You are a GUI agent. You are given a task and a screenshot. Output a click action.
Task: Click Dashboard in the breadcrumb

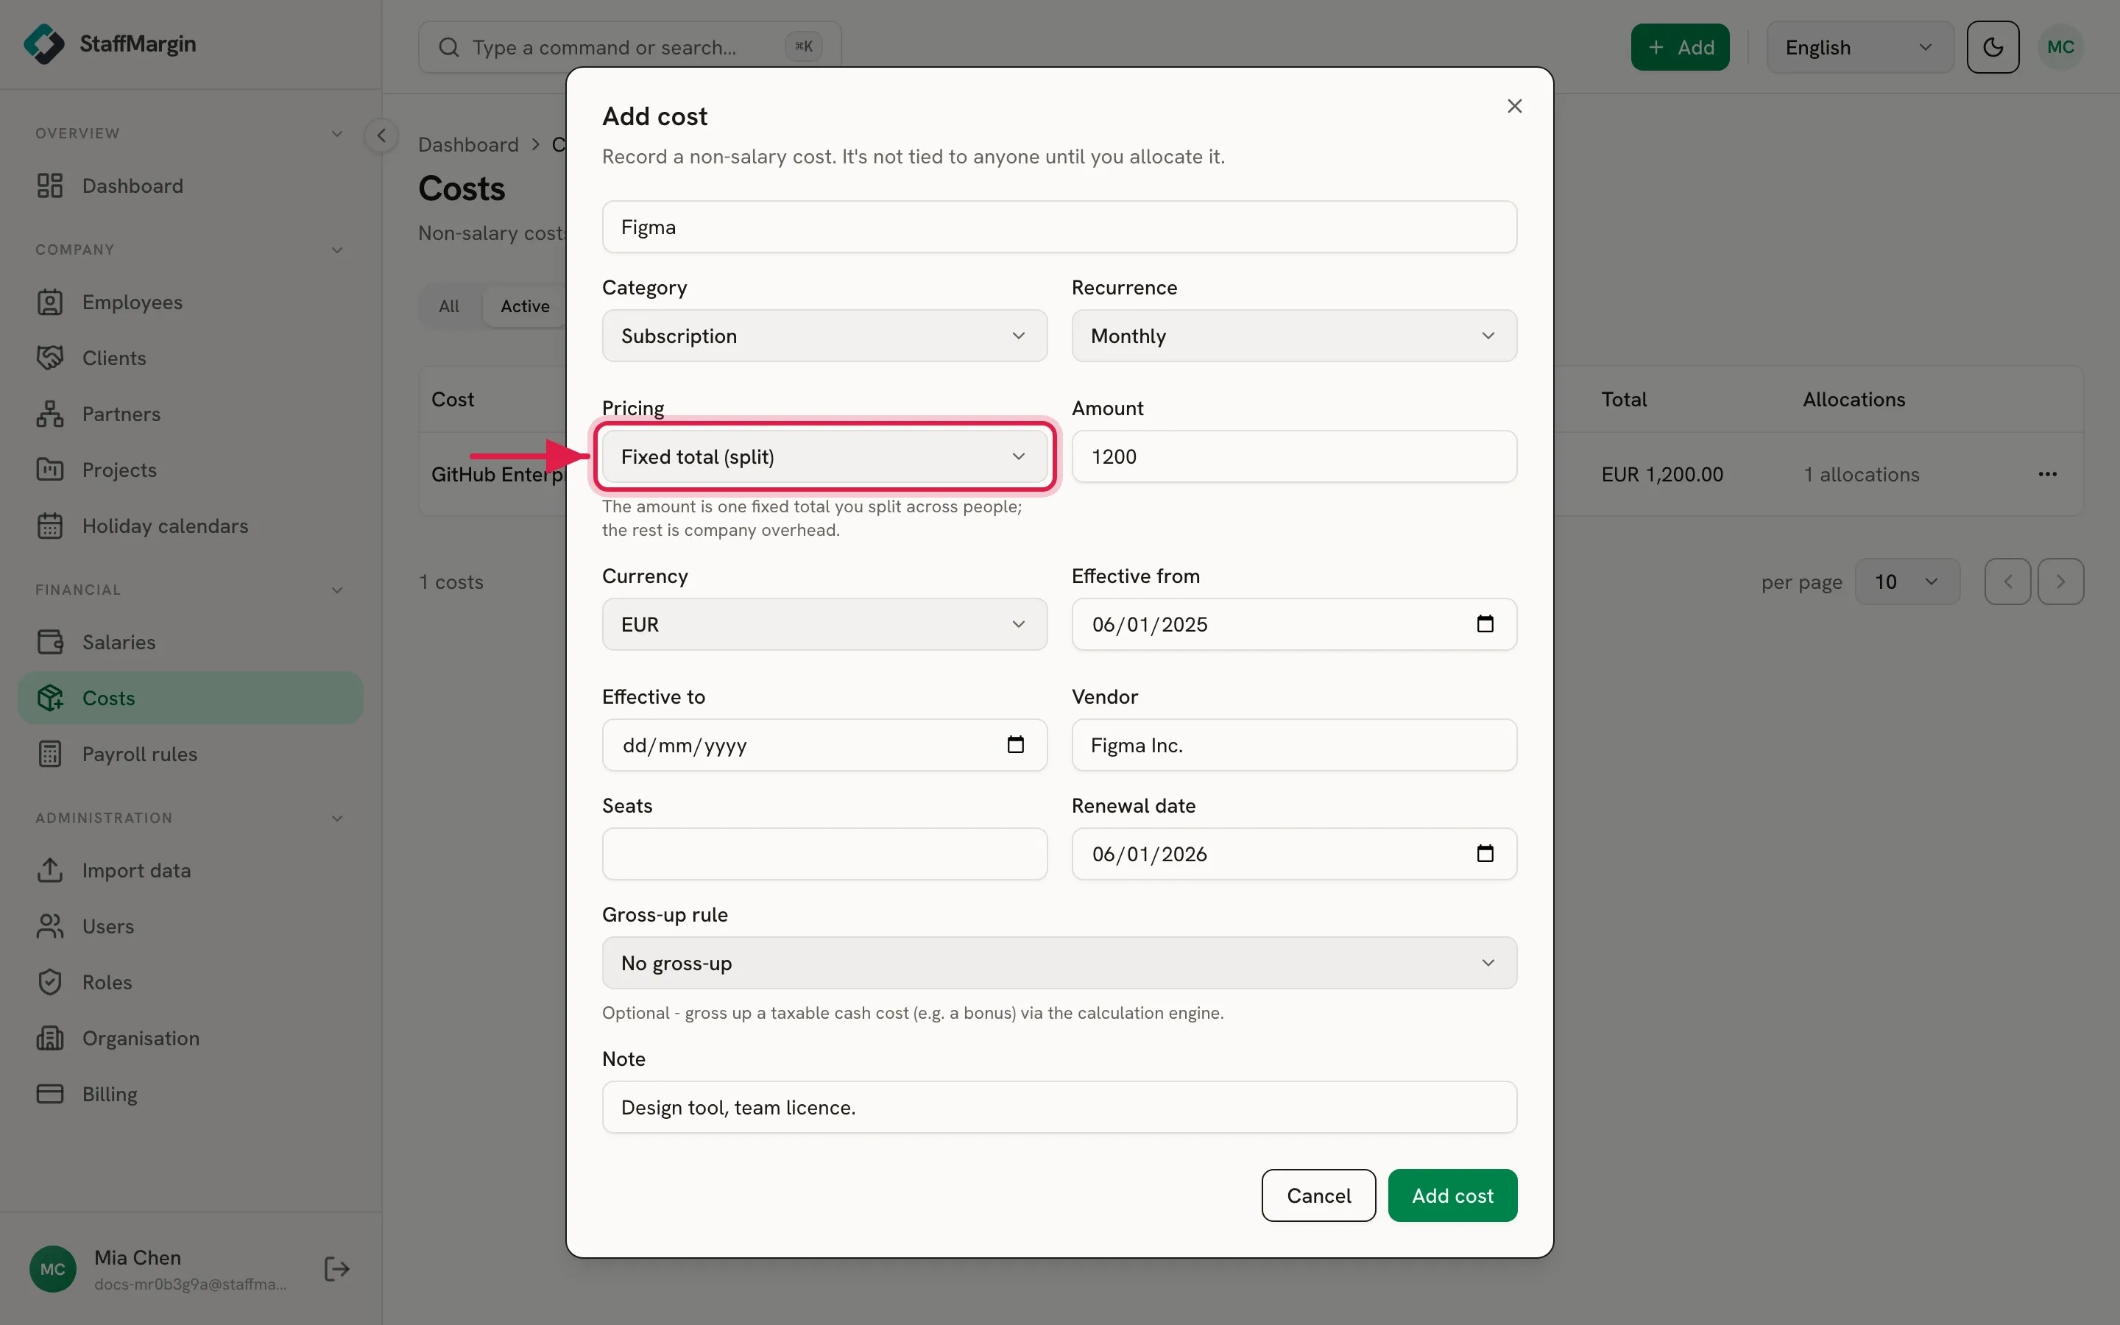coord(469,144)
